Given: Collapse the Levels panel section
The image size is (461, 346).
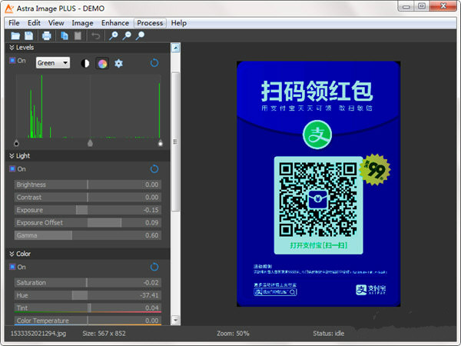Looking at the screenshot, I should [12, 47].
